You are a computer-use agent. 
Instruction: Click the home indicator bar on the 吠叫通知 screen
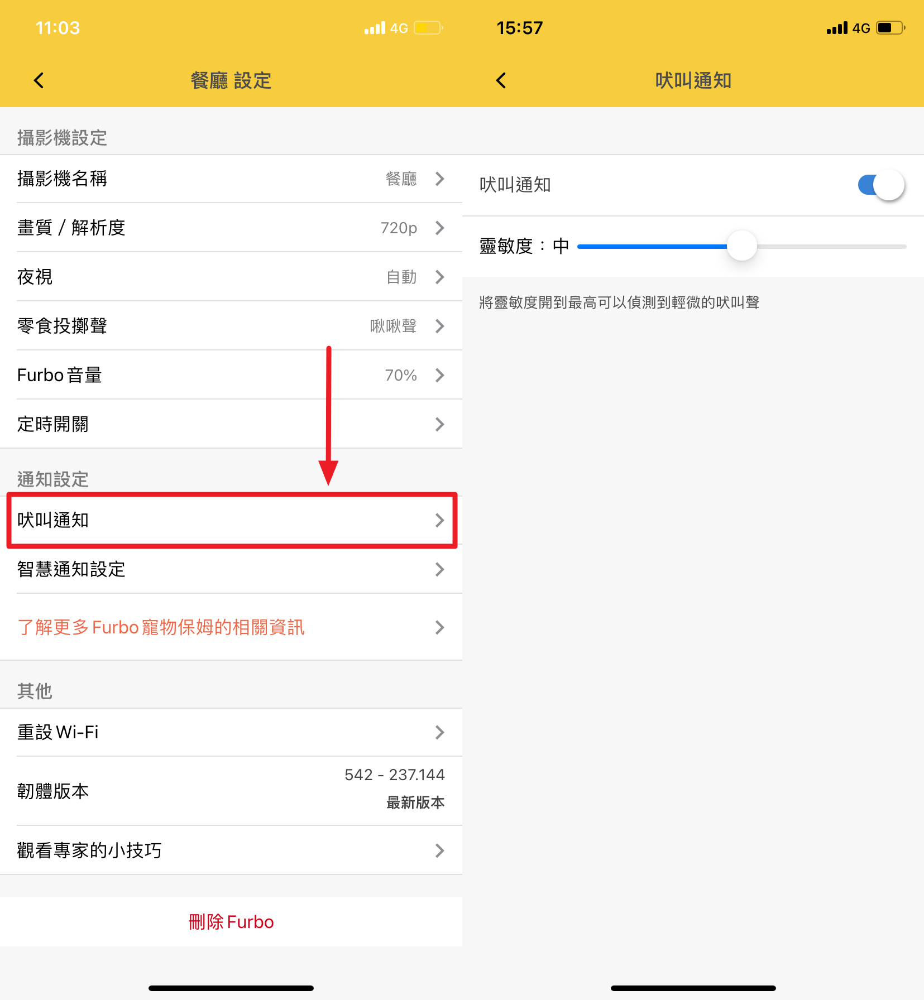pyautogui.click(x=693, y=988)
